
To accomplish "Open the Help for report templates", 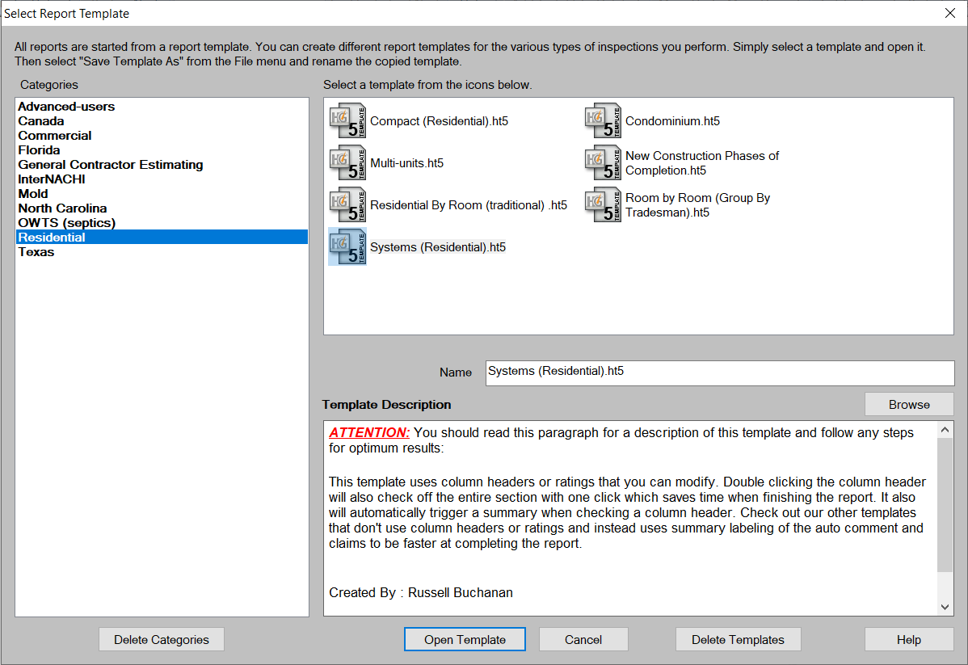I will pos(908,639).
